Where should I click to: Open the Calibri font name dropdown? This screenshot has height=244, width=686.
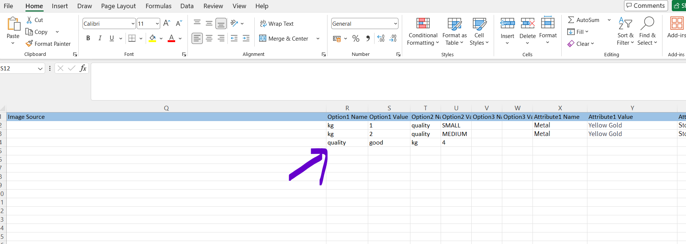[x=133, y=23]
